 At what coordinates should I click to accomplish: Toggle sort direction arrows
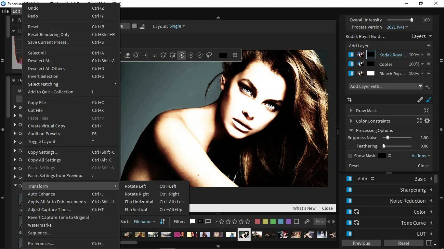pyautogui.click(x=163, y=222)
